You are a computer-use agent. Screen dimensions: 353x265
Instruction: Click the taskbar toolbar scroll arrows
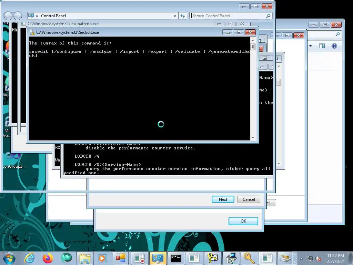tap(295, 258)
